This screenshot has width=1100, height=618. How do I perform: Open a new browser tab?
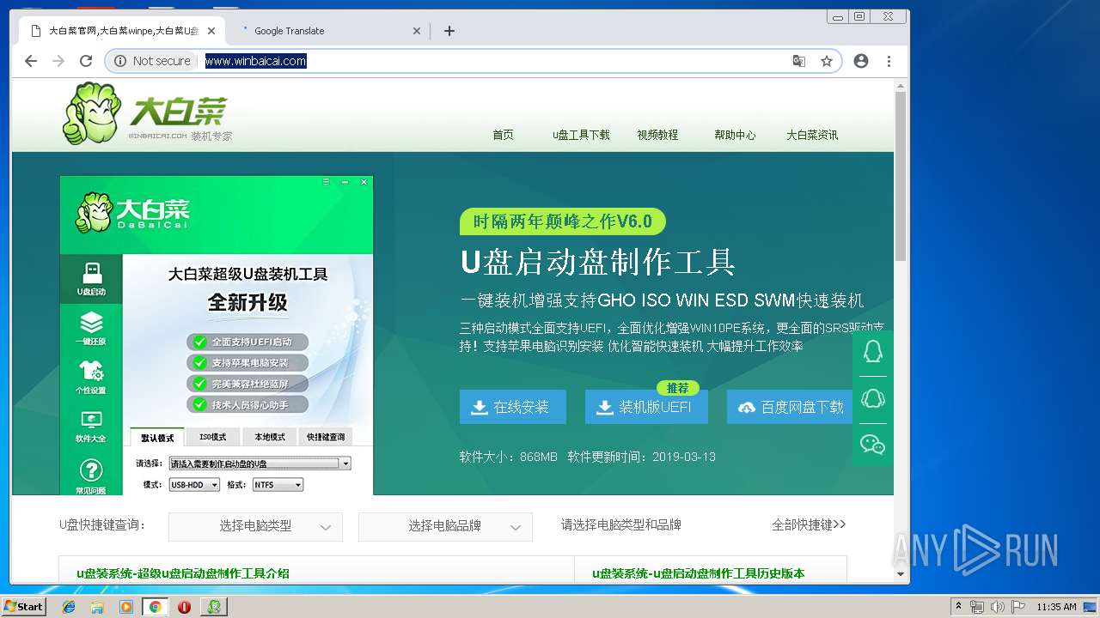coord(449,31)
